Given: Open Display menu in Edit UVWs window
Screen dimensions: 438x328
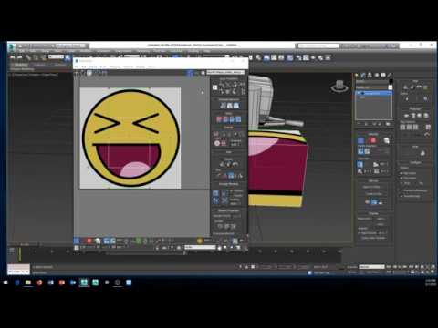Looking at the screenshot, I should (141, 67).
